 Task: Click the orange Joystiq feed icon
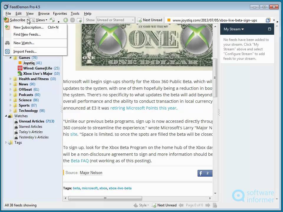point(20,63)
